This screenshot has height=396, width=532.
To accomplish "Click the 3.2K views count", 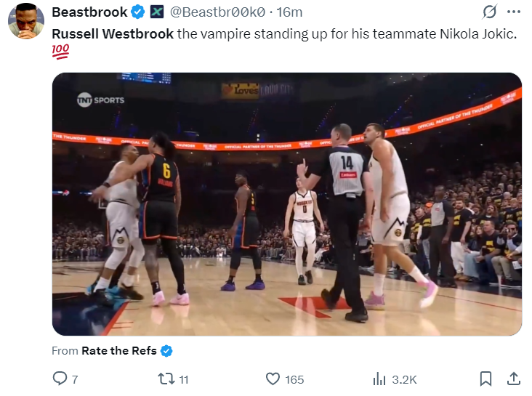I will tap(404, 379).
